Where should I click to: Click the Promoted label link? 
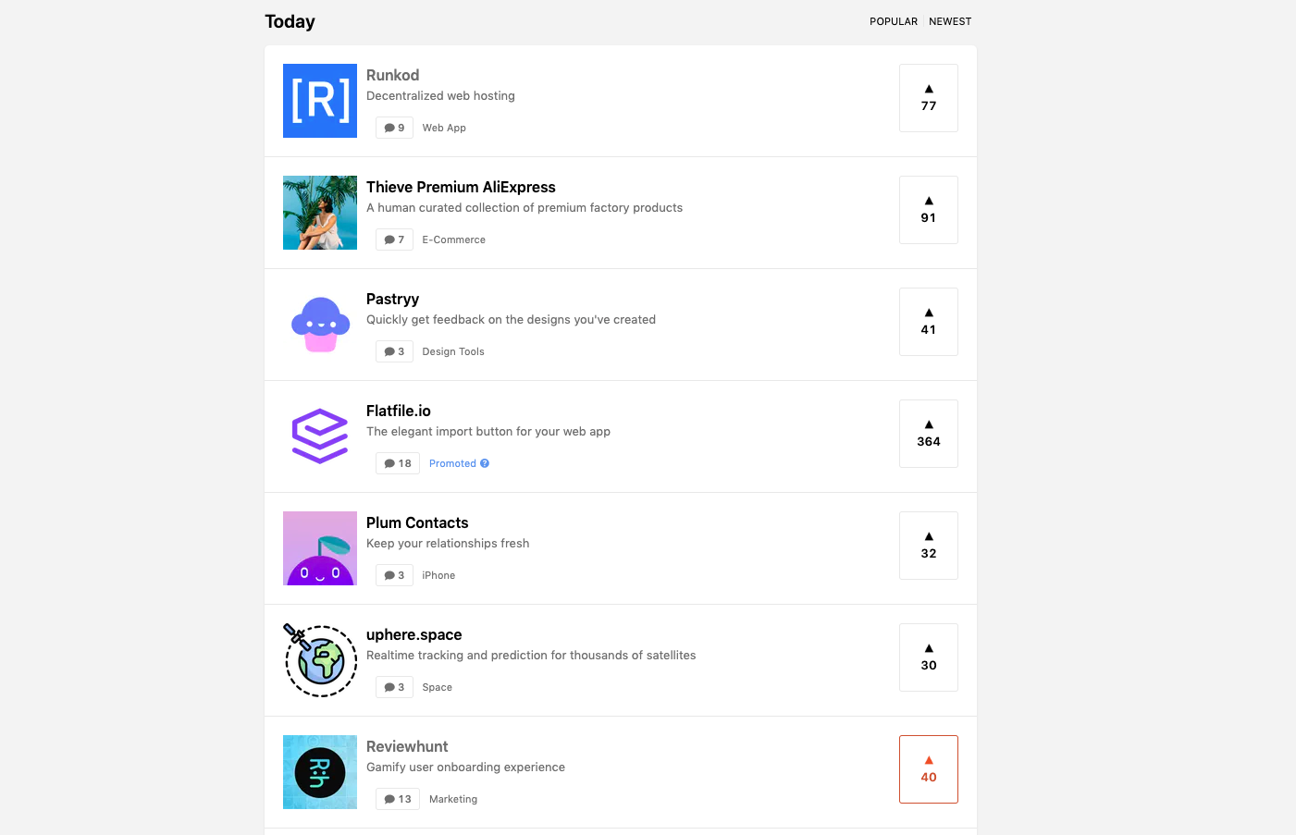click(x=452, y=463)
